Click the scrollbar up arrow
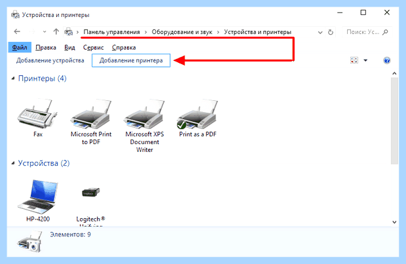 (x=394, y=73)
